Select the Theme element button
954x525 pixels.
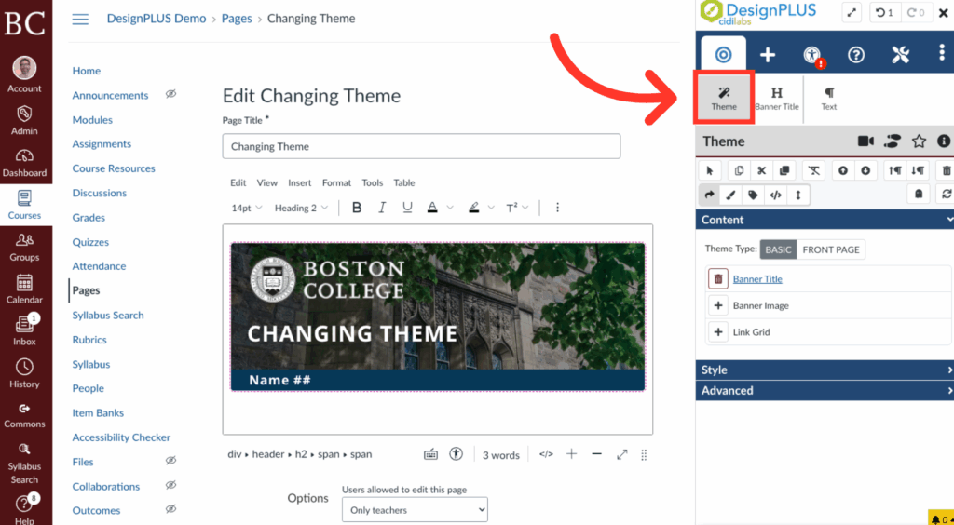pyautogui.click(x=724, y=99)
